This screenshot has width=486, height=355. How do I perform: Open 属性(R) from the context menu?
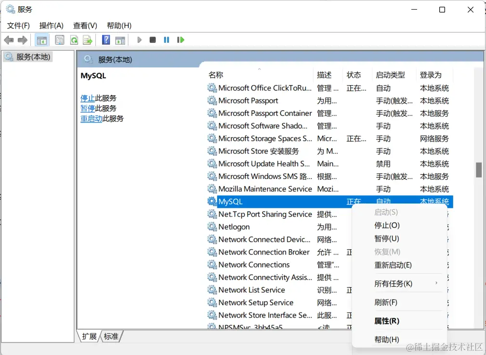click(386, 321)
